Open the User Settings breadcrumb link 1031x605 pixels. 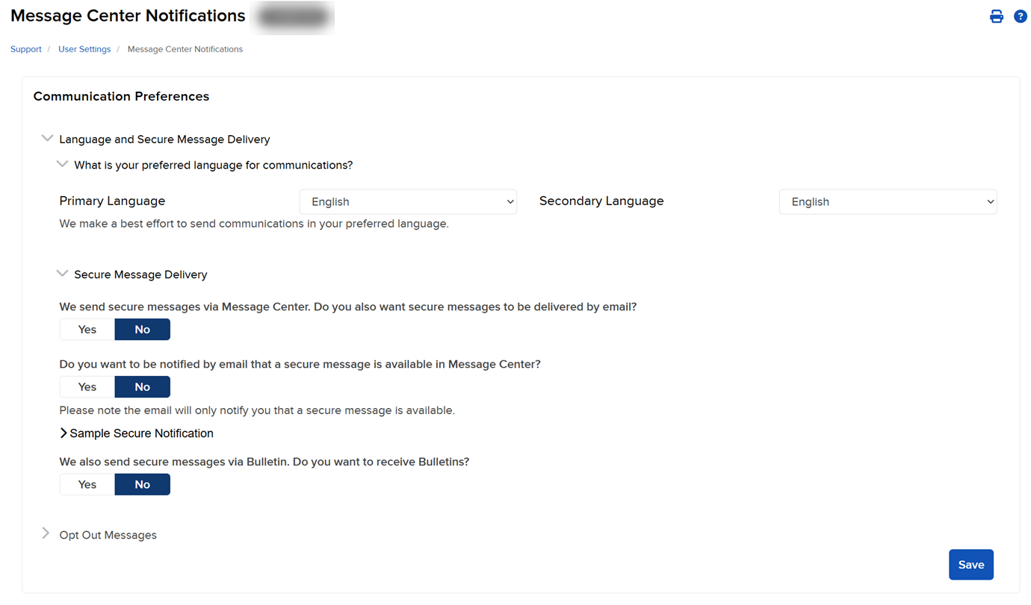click(x=84, y=48)
